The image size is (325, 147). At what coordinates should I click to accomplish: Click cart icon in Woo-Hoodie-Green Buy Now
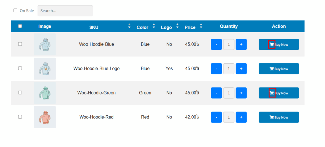(272, 93)
